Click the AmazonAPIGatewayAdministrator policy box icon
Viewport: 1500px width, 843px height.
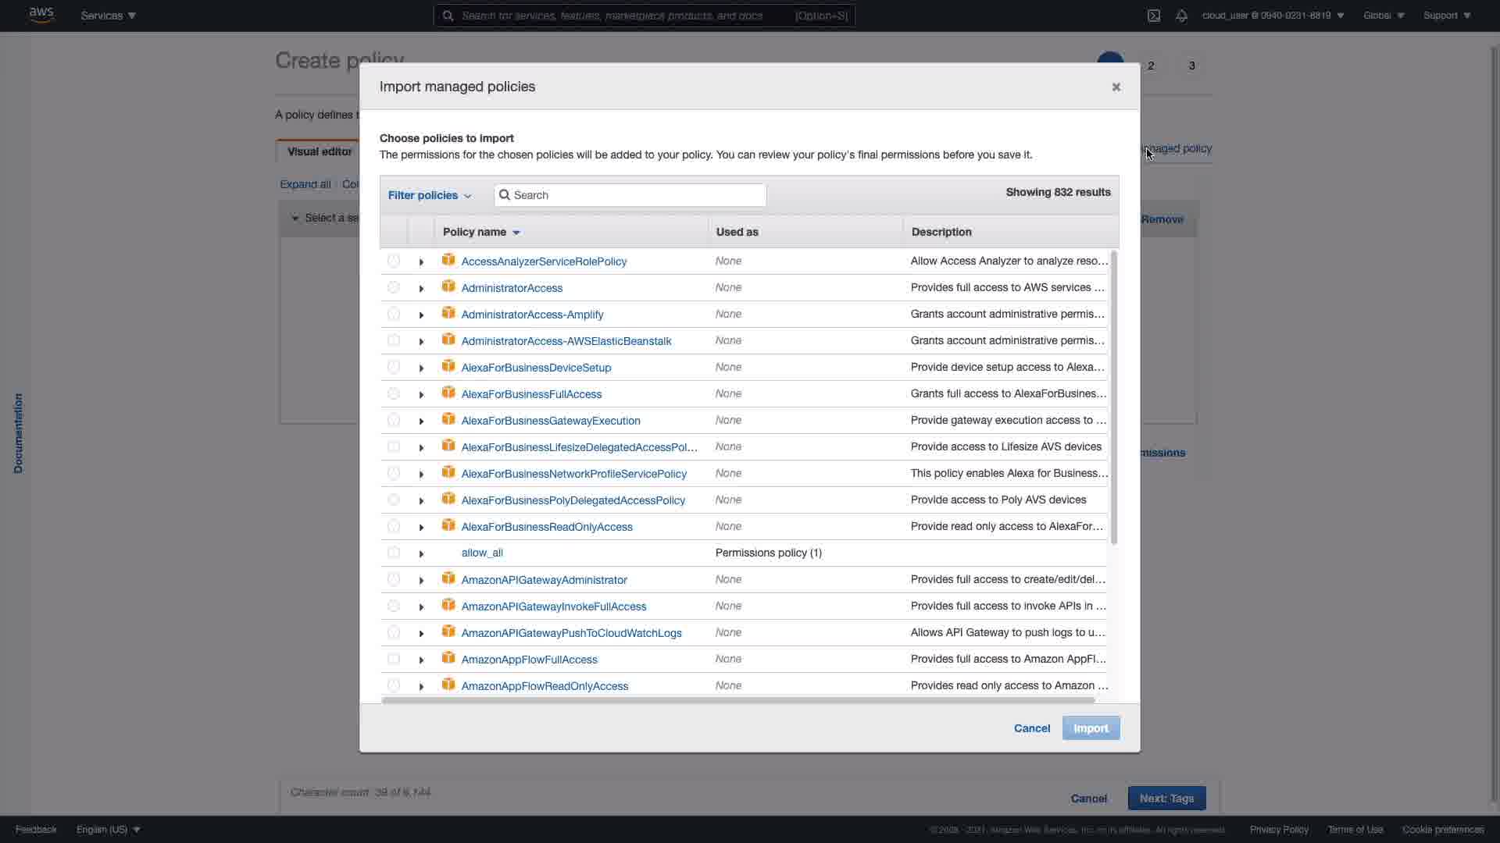coord(448,578)
